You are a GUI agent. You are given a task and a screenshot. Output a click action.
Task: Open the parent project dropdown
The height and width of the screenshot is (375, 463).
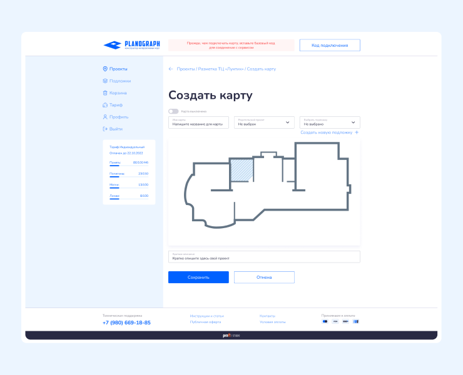pos(264,122)
